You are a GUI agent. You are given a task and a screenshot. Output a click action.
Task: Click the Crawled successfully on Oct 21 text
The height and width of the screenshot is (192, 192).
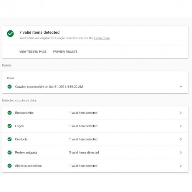(49, 87)
